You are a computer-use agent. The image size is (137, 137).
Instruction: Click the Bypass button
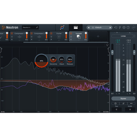123,99
